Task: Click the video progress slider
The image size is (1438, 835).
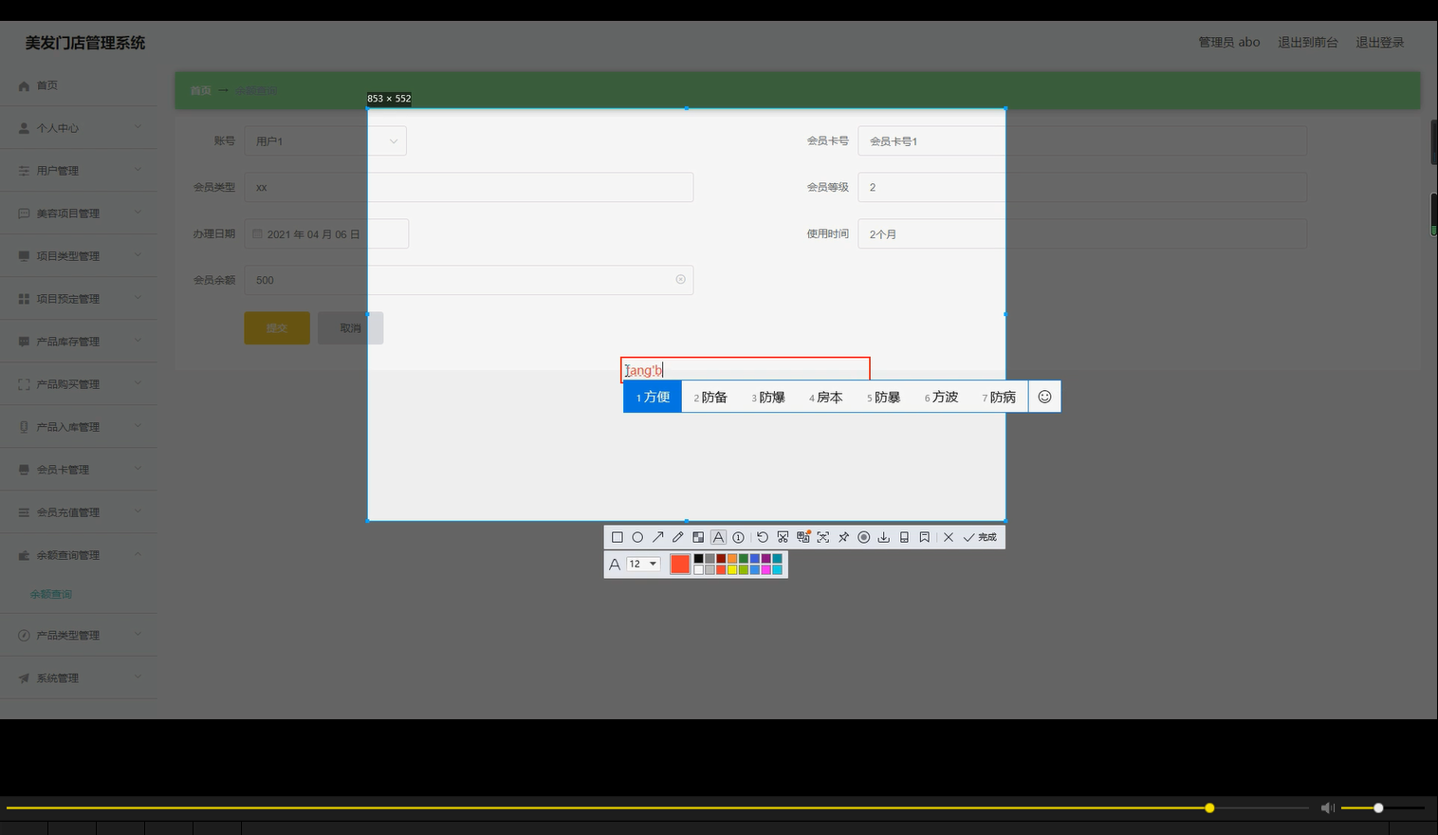Action: tap(656, 807)
